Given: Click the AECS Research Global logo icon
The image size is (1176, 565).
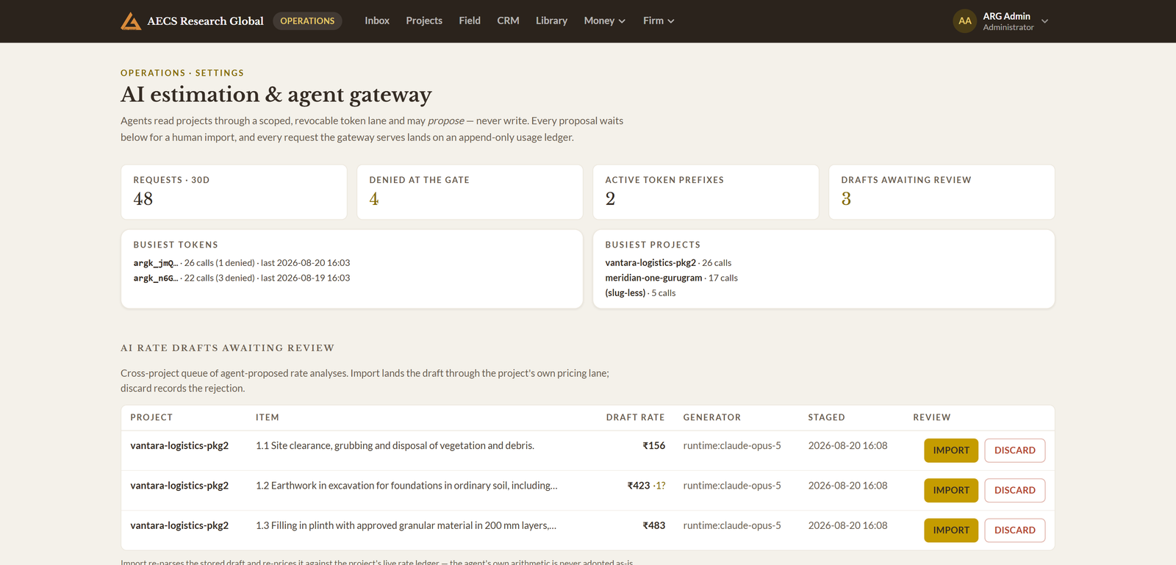Looking at the screenshot, I should point(131,21).
